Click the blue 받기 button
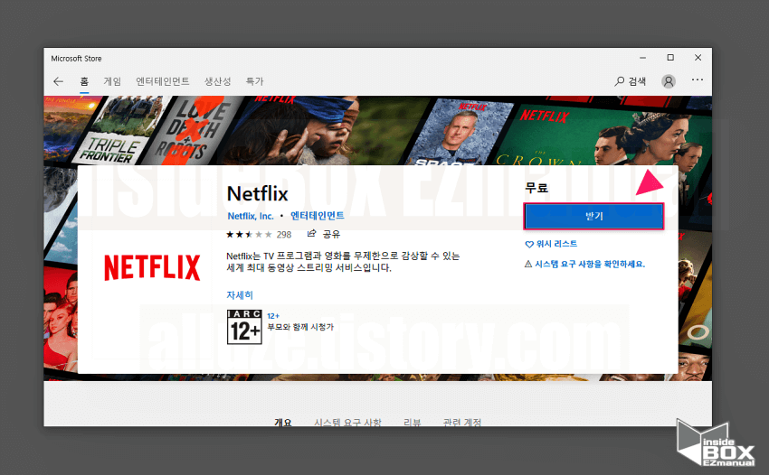The width and height of the screenshot is (769, 475). [x=593, y=216]
